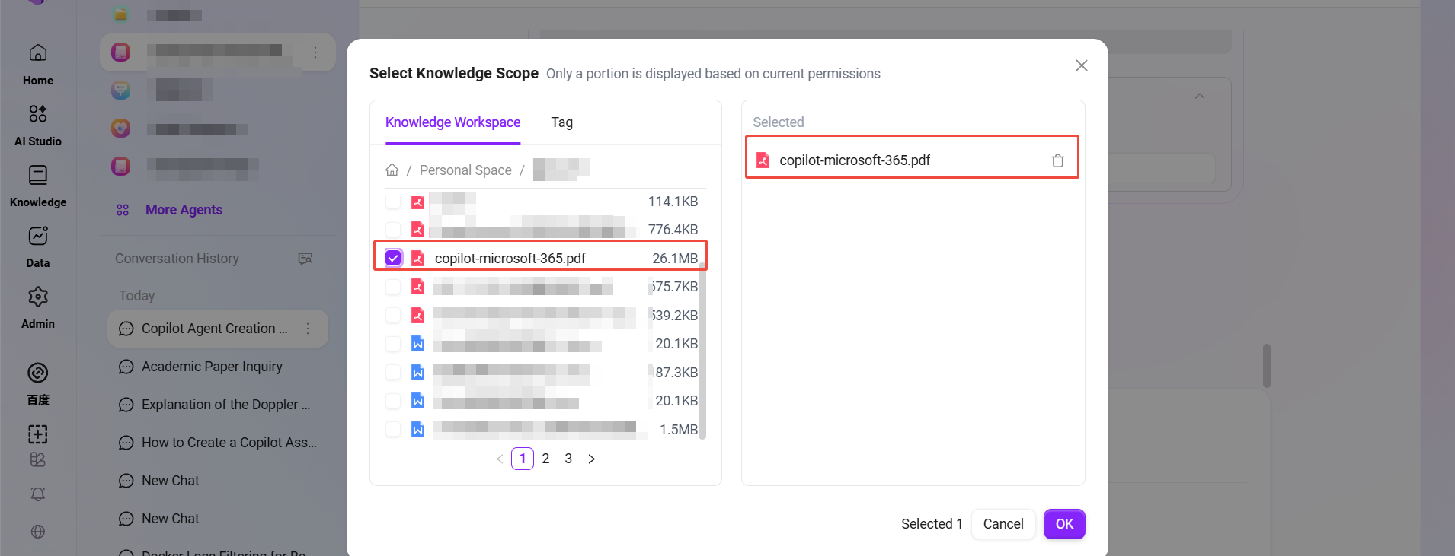Switch to the Tag tab
Viewport: 1455px width, 556px height.
tap(562, 122)
